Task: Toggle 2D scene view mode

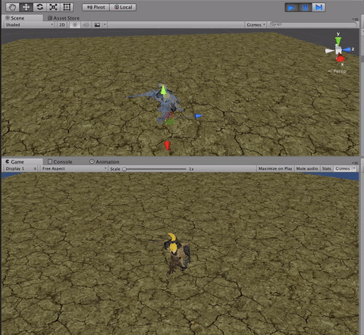Action: point(62,25)
